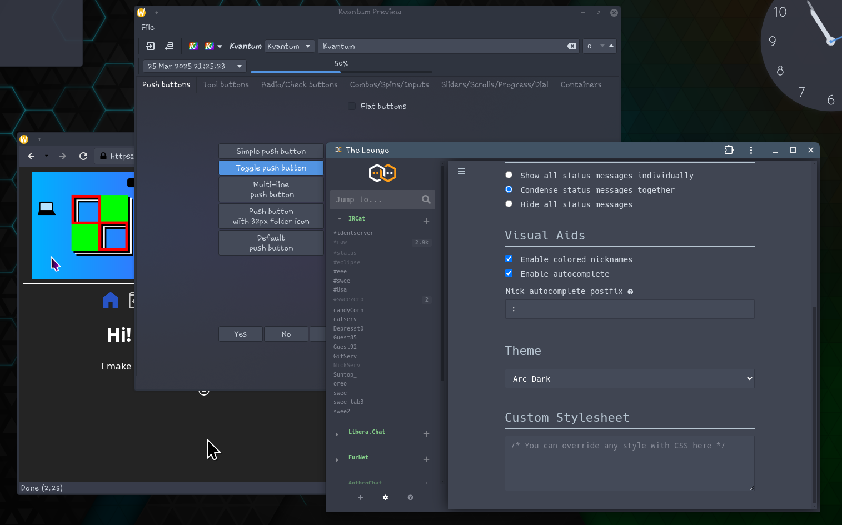Open the date and time dropdown
Image resolution: width=842 pixels, height=525 pixels.
(x=240, y=66)
